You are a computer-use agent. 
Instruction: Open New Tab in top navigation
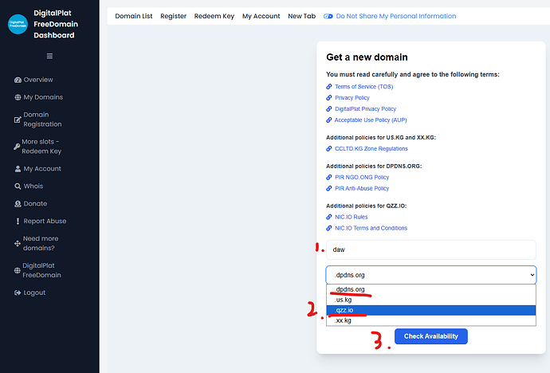pos(301,16)
